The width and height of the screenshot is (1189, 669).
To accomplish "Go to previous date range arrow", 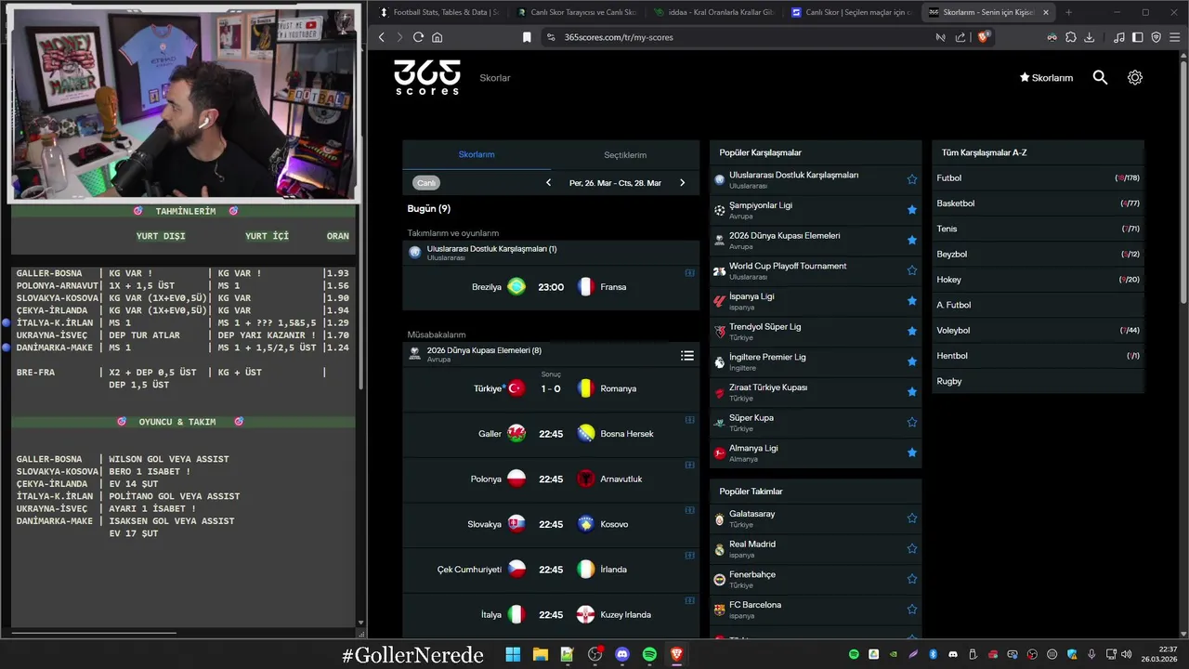I will coord(548,183).
